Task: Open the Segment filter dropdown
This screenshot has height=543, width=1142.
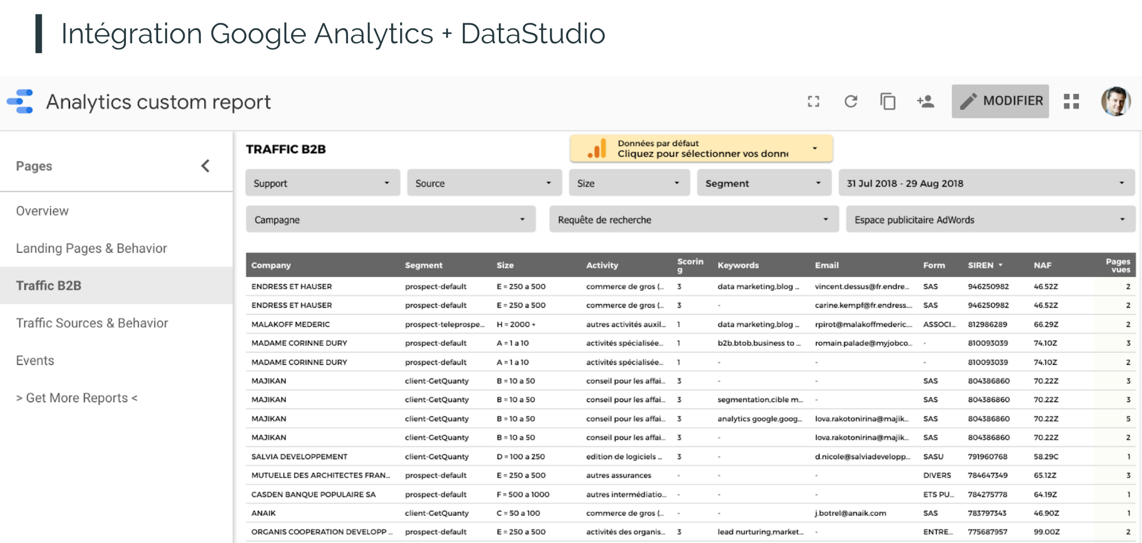Action: point(764,183)
